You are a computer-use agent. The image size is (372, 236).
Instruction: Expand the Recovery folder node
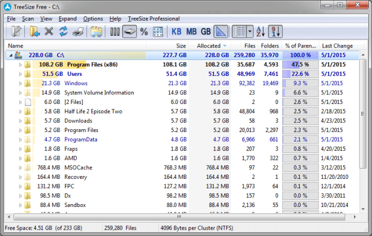coord(20,177)
